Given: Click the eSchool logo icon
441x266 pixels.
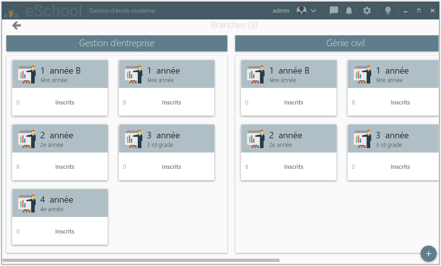Looking at the screenshot, I should (x=11, y=11).
